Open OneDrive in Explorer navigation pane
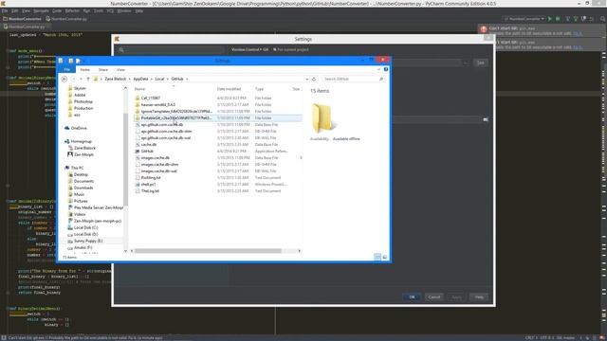Viewport: 607px width, 341px height. pyautogui.click(x=79, y=128)
